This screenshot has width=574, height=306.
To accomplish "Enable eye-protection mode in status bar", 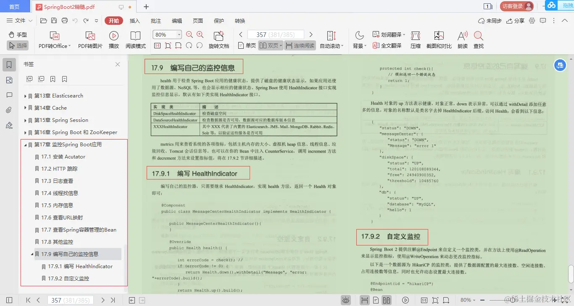I will (x=346, y=300).
